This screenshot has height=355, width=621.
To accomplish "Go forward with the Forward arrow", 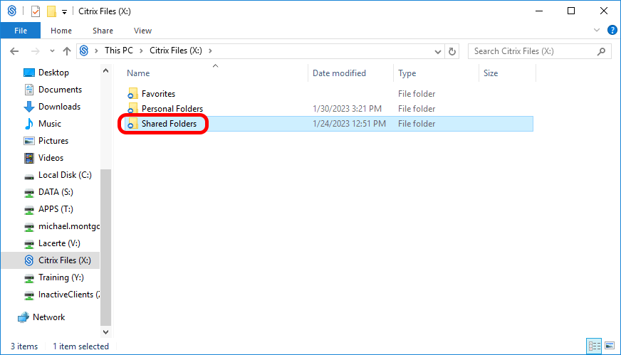I will tap(35, 51).
